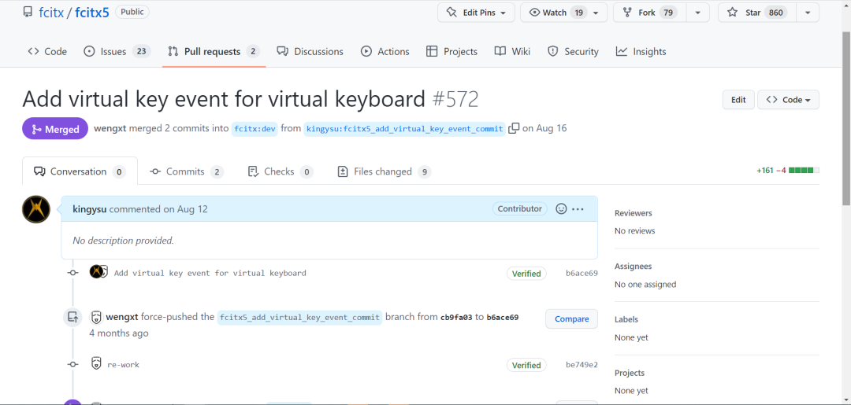Expand the Fork dropdown arrow
The width and height of the screenshot is (851, 405).
point(698,13)
